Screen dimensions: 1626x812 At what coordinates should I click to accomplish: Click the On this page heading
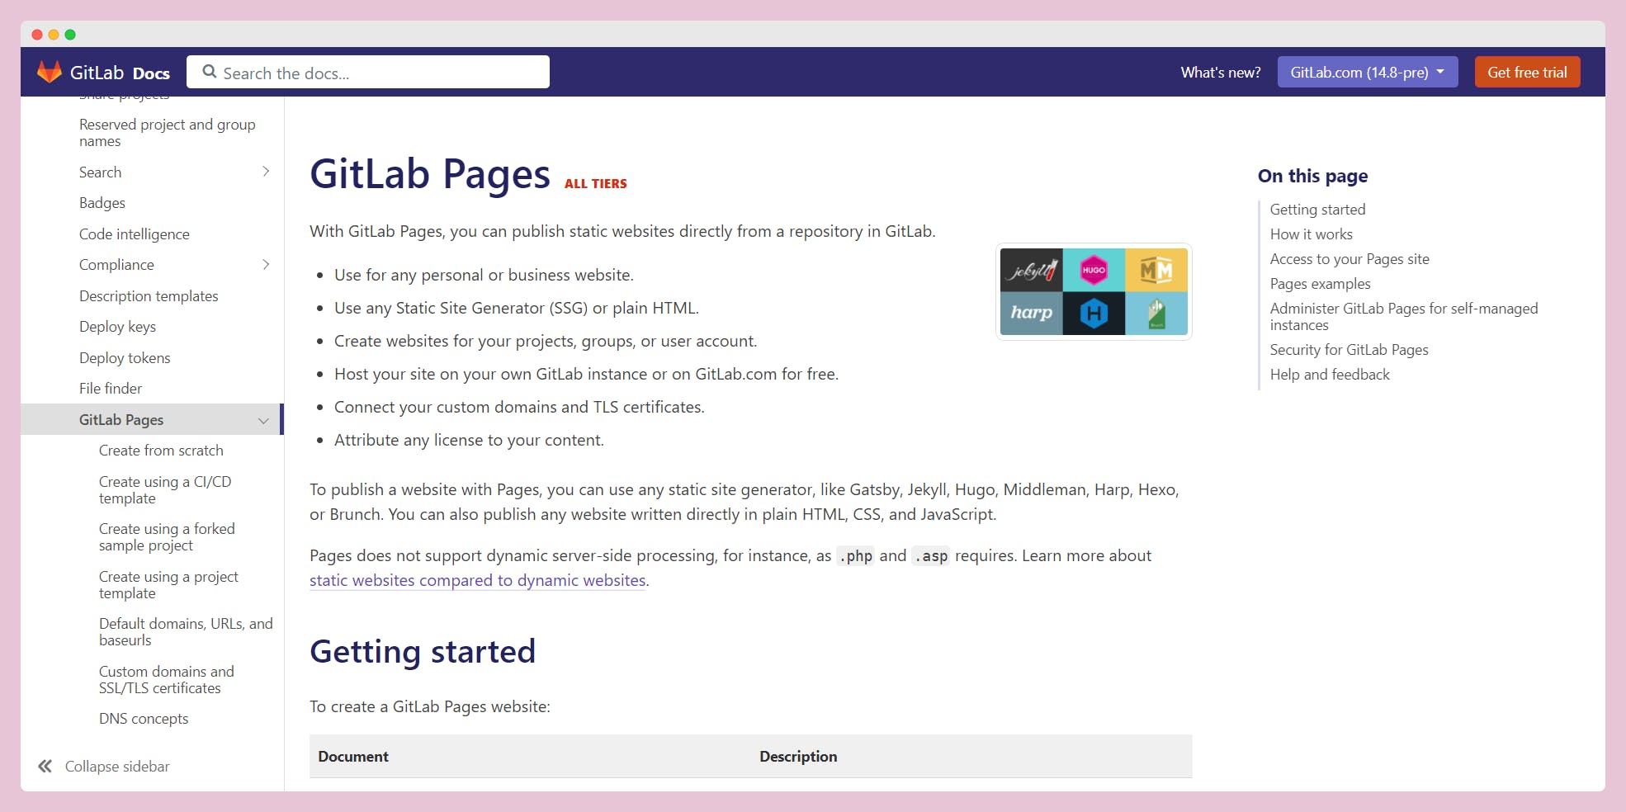click(x=1312, y=176)
